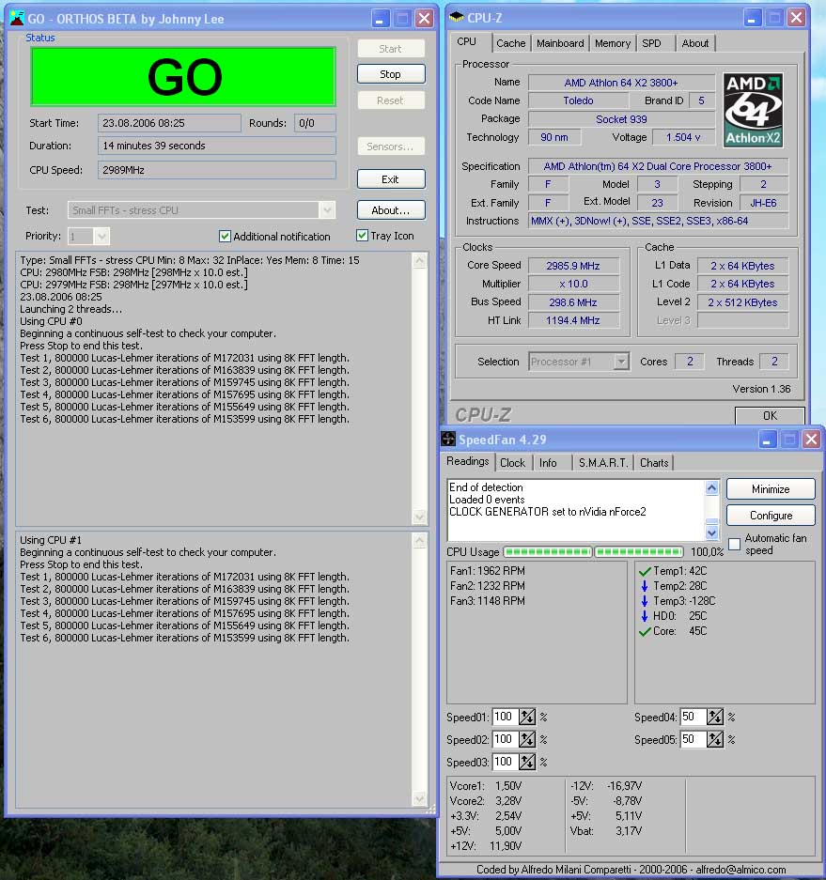Enable Automatic fan speed in SpeedFan

click(734, 544)
